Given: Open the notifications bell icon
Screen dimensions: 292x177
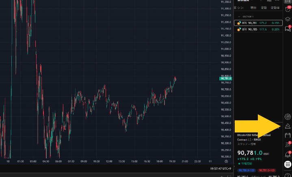Looking at the screenshot, I should coord(288,154).
